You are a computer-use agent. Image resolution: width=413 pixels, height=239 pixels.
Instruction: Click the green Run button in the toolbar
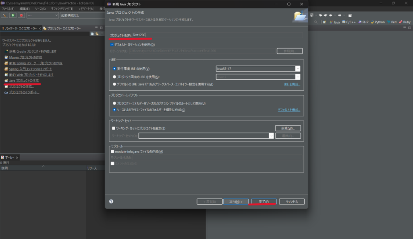click(12, 15)
